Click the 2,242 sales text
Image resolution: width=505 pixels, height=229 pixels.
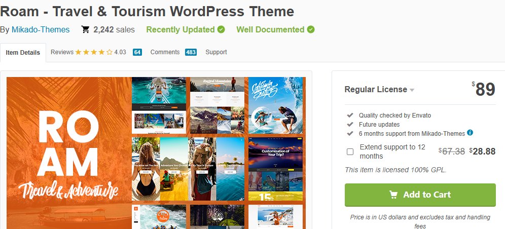pos(114,29)
